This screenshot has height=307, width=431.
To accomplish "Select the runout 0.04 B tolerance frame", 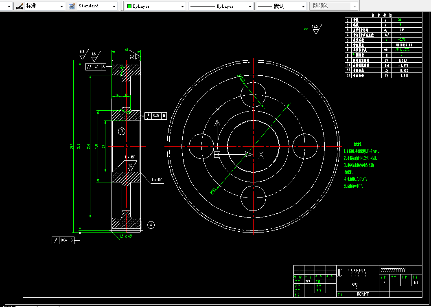I will click(63, 240).
